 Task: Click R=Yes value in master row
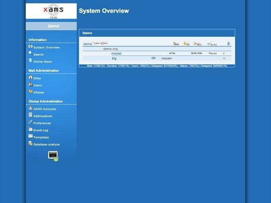(172, 53)
